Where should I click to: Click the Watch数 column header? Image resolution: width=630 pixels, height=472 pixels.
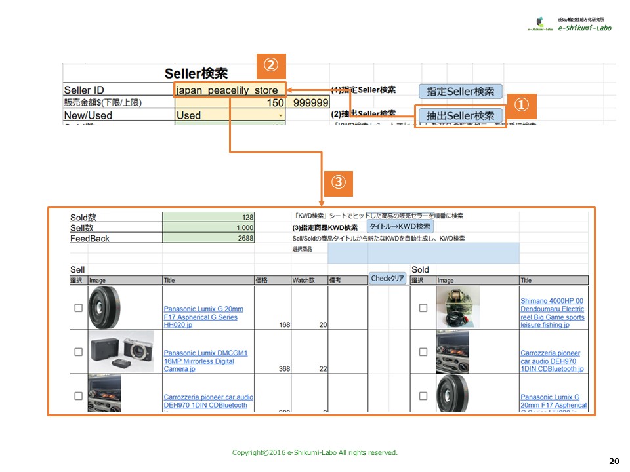pyautogui.click(x=309, y=280)
